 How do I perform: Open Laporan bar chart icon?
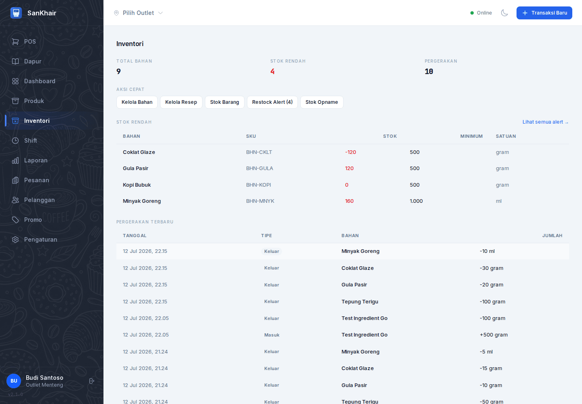tap(15, 160)
